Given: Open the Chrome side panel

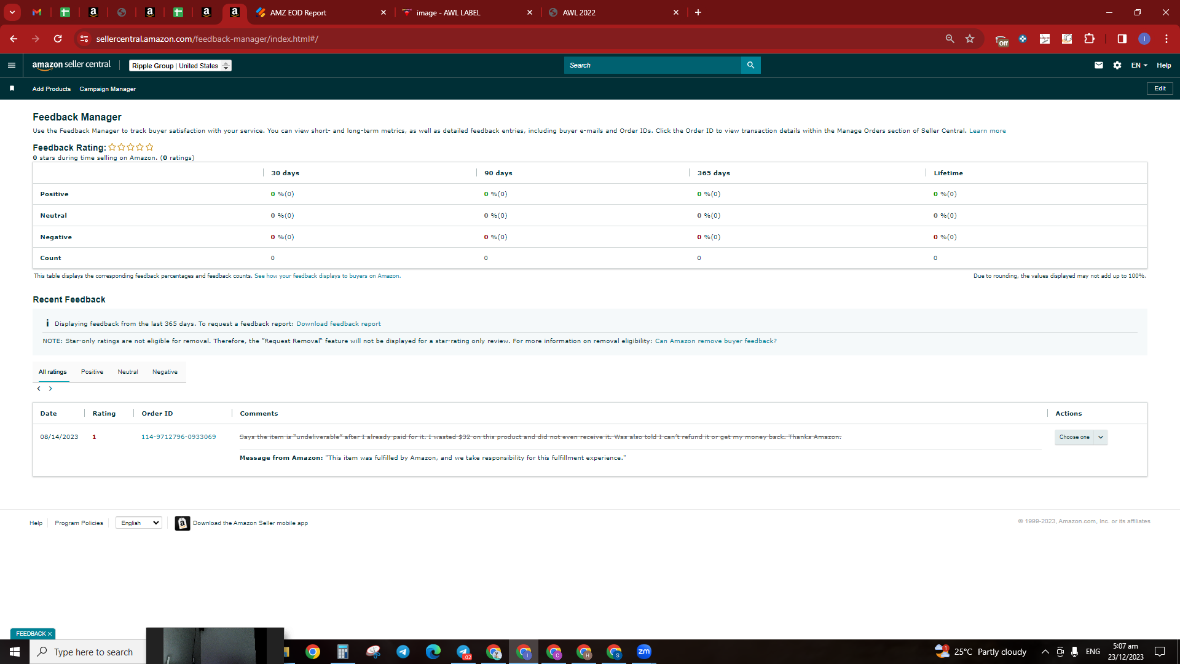Looking at the screenshot, I should [x=1122, y=39].
